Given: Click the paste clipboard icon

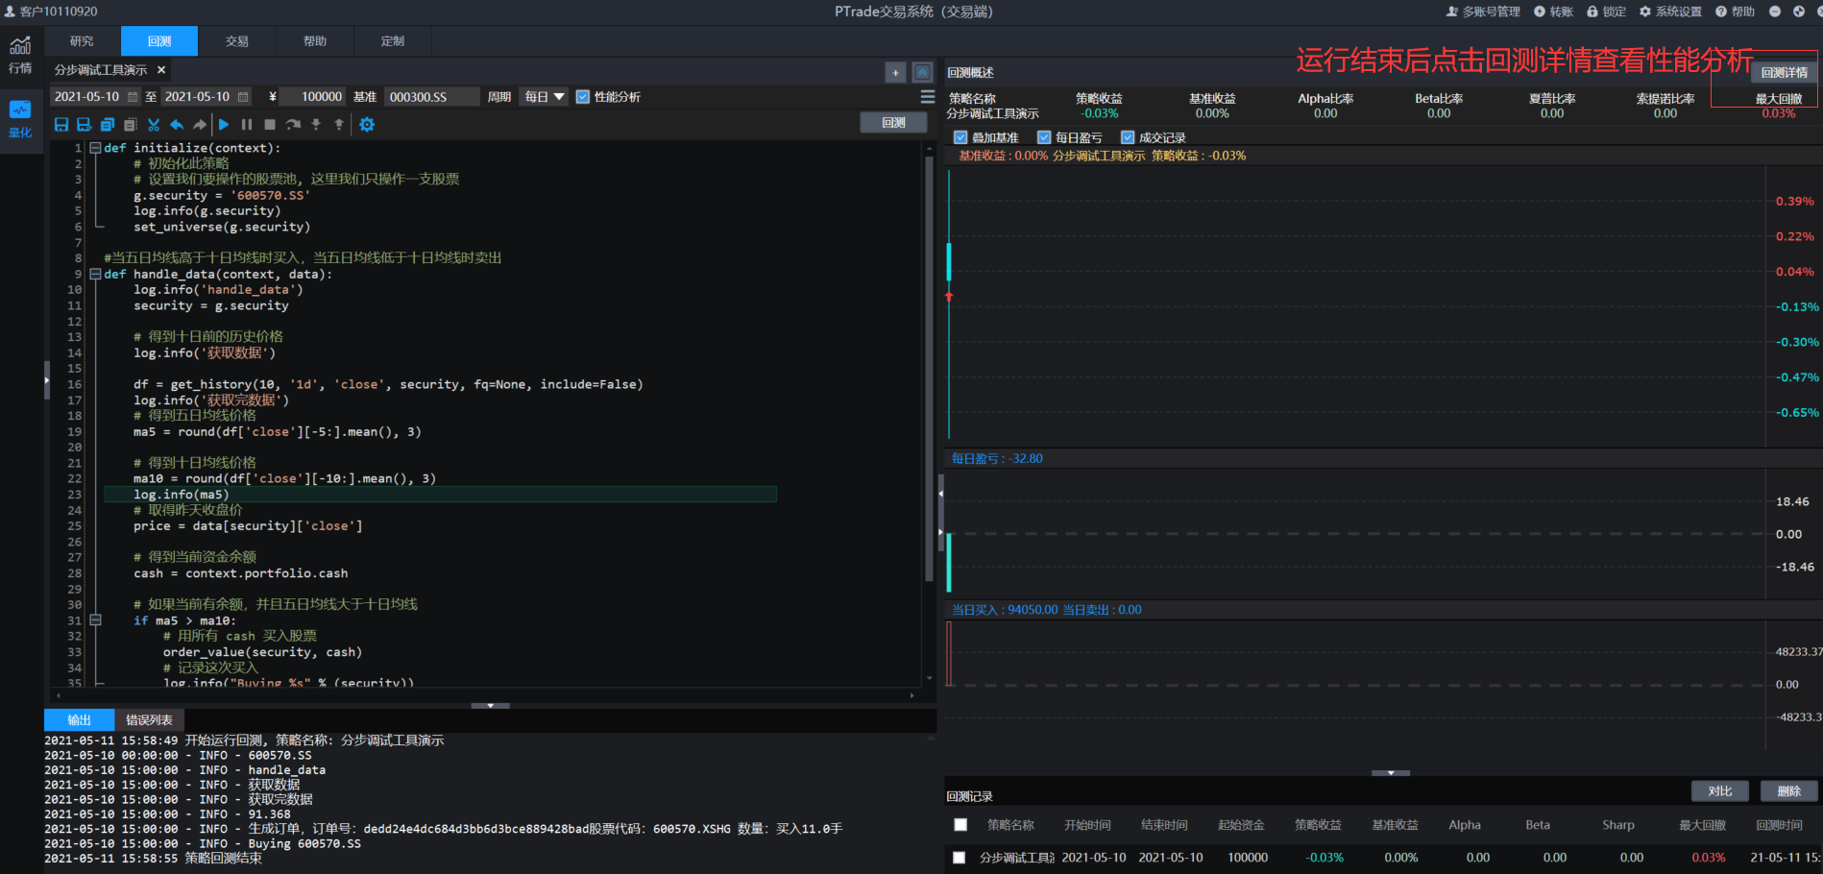Looking at the screenshot, I should point(131,124).
